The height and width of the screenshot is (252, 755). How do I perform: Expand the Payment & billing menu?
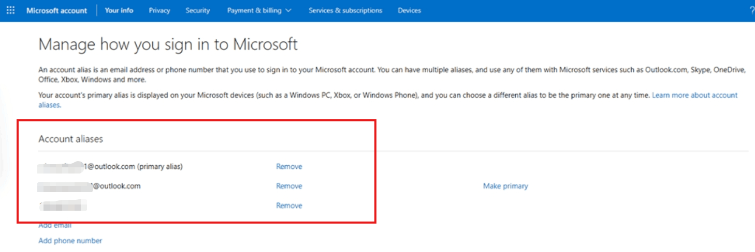click(259, 10)
